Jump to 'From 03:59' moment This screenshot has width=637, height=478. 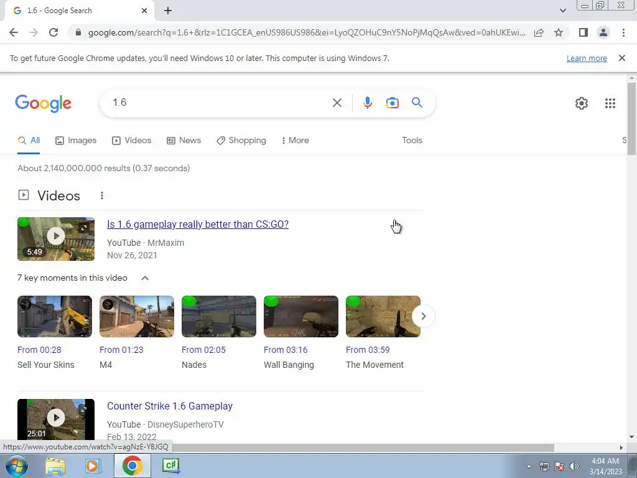coord(368,350)
